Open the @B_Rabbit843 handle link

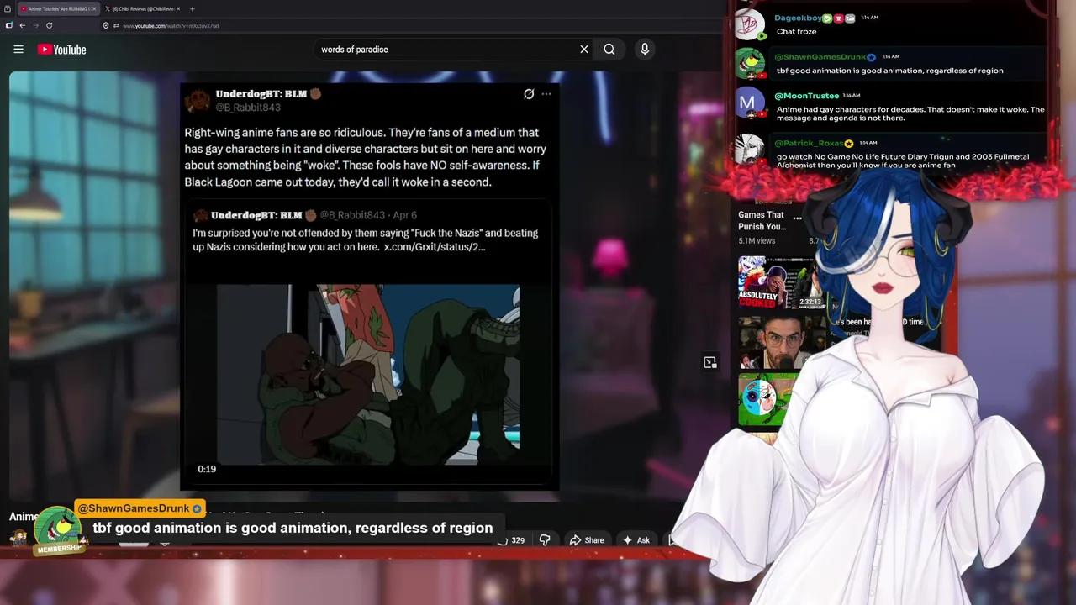[248, 108]
